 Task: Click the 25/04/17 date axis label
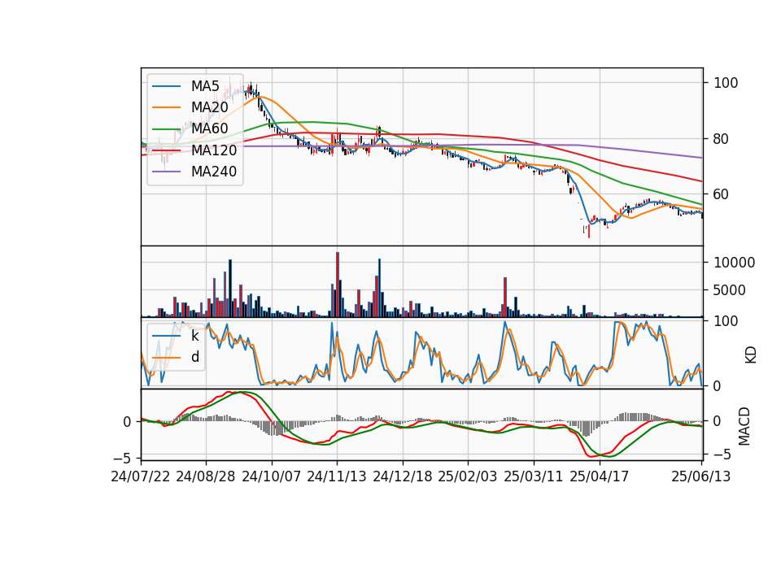[x=600, y=476]
